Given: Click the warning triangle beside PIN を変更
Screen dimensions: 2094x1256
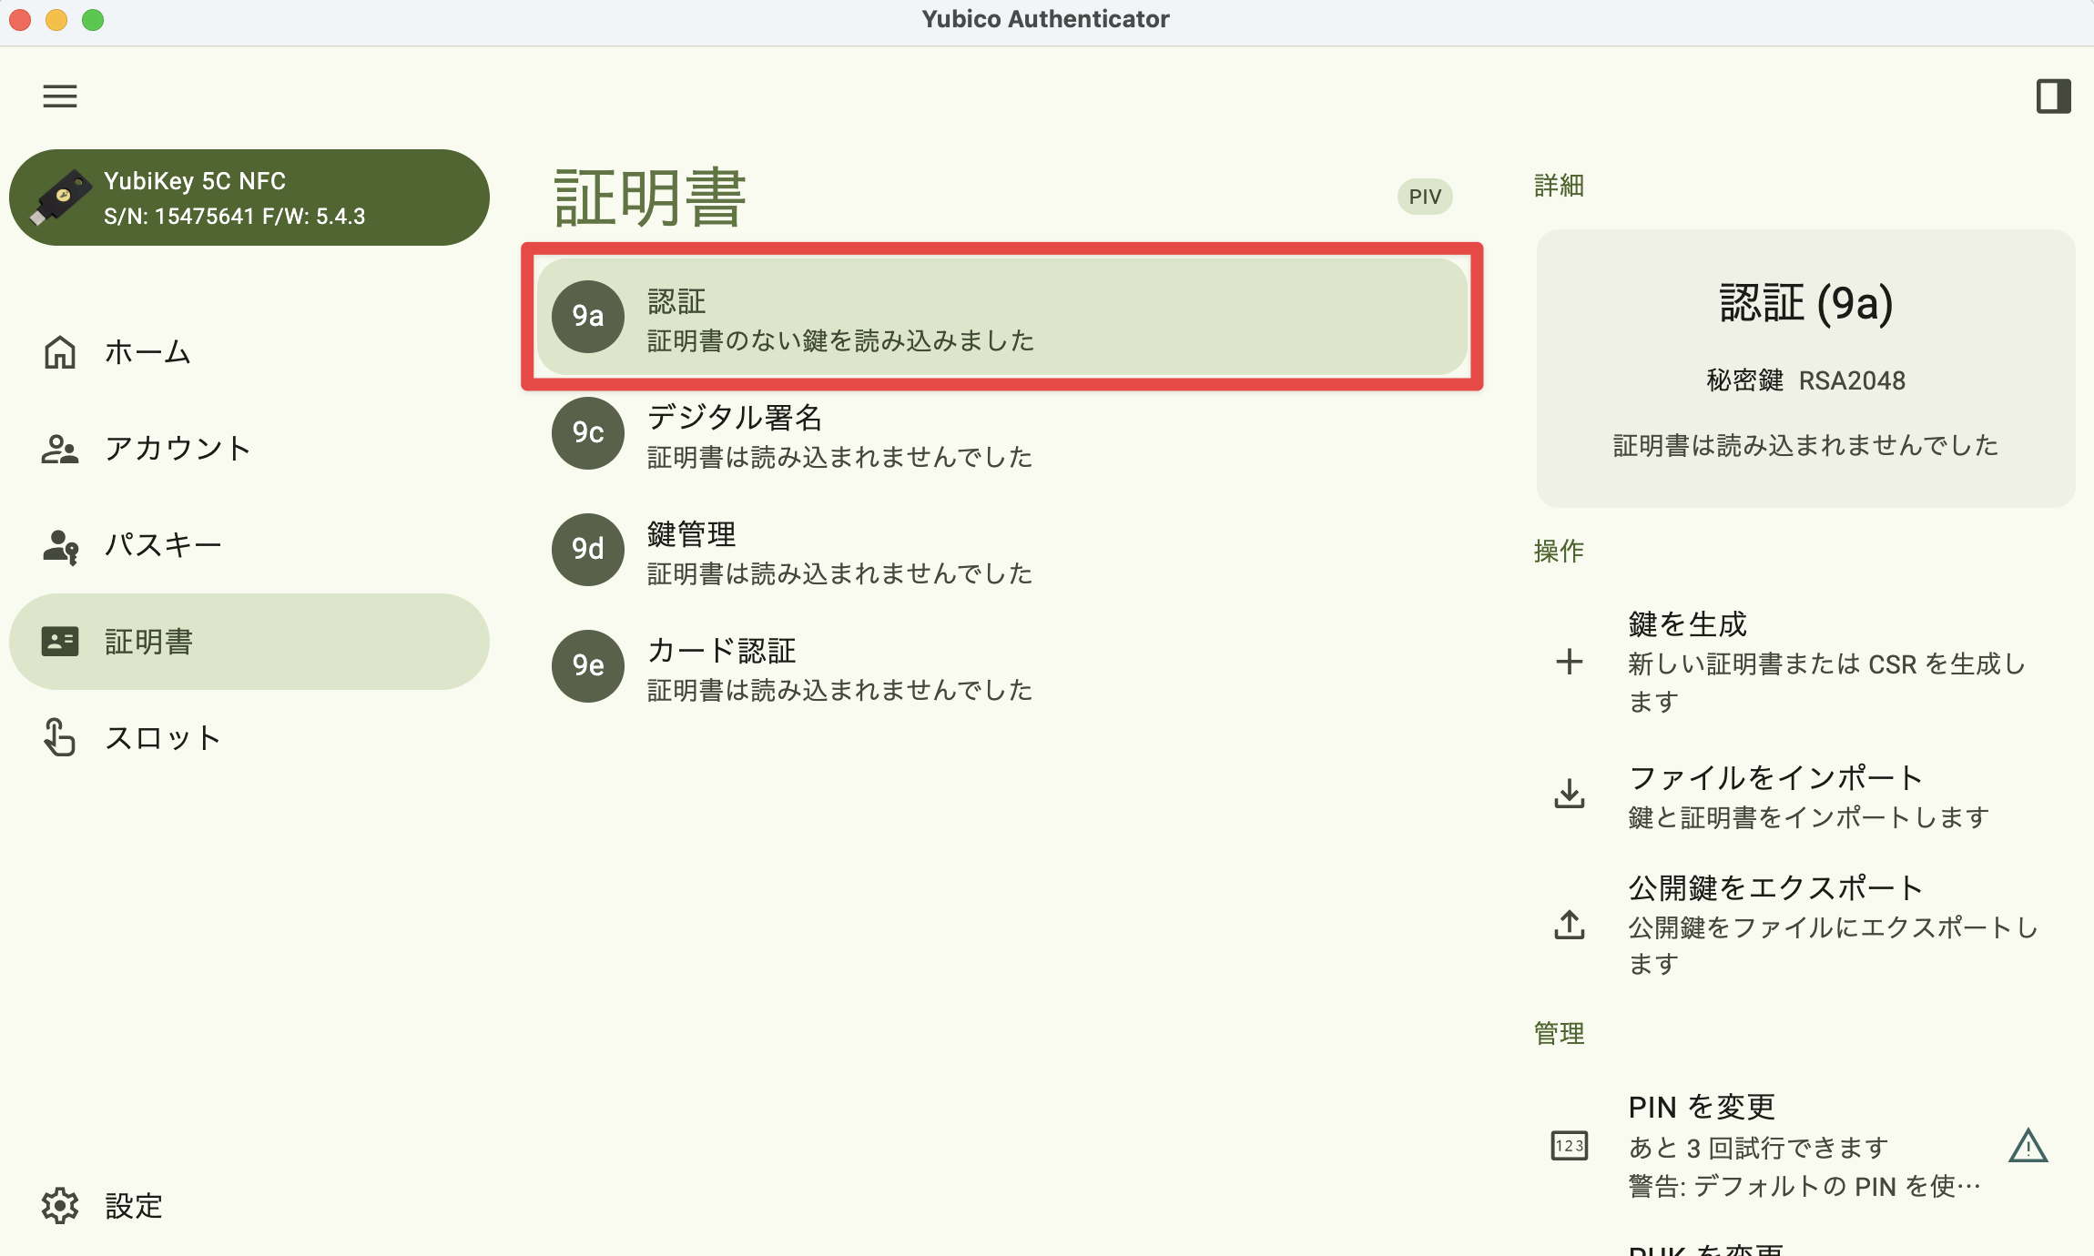Looking at the screenshot, I should 2028,1146.
